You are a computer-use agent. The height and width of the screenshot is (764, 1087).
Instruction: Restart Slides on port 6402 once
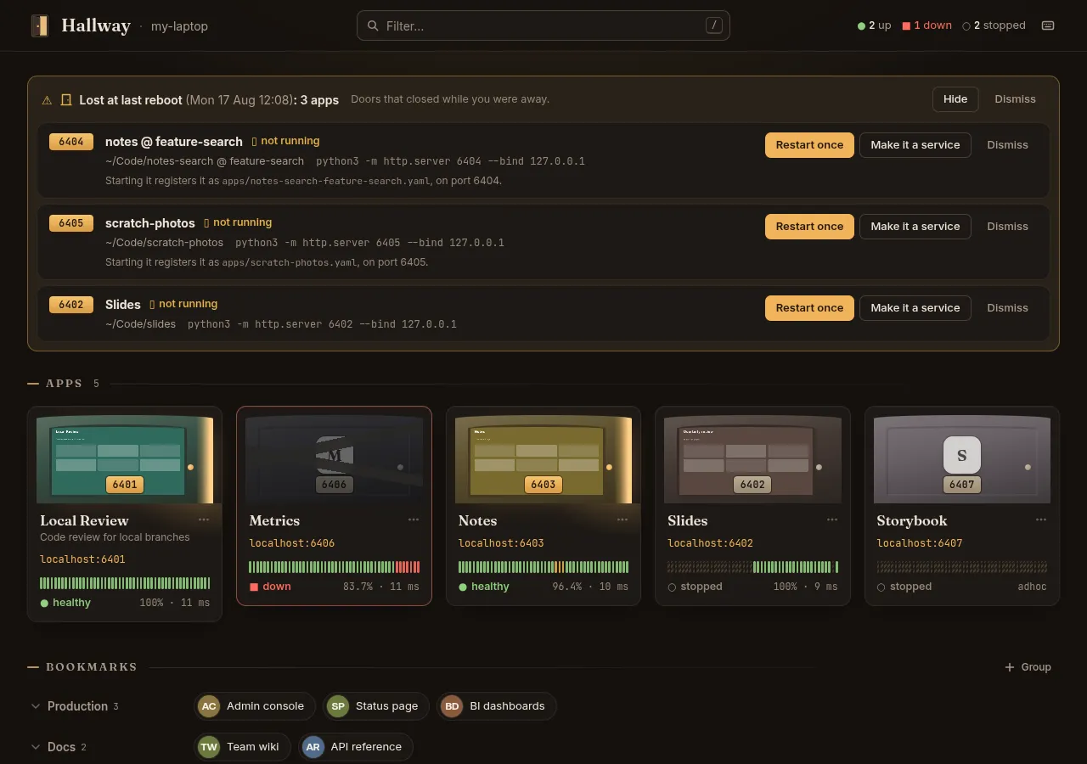809,308
